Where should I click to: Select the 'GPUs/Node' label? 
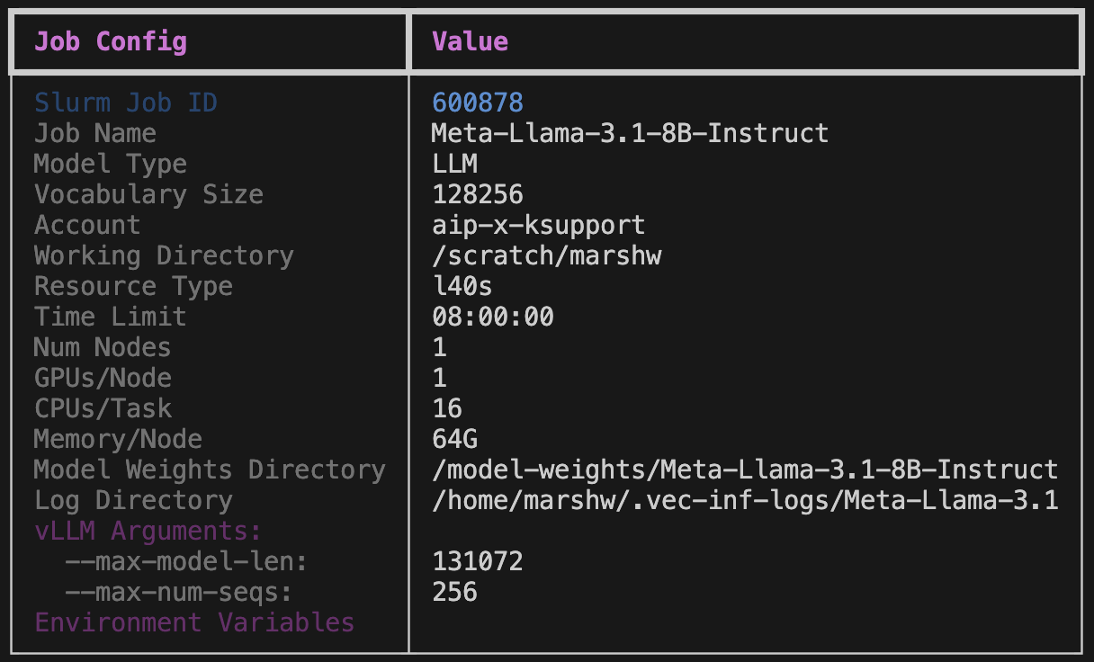point(103,378)
